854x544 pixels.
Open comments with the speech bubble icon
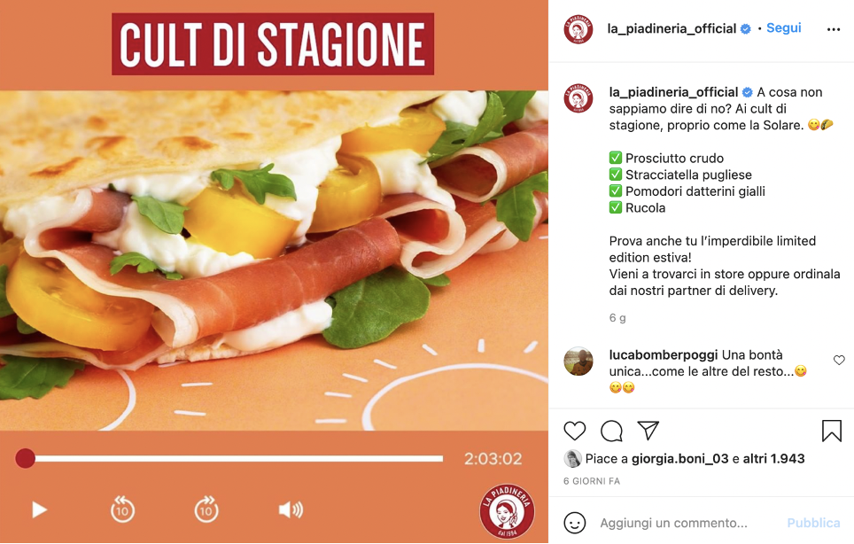click(611, 431)
